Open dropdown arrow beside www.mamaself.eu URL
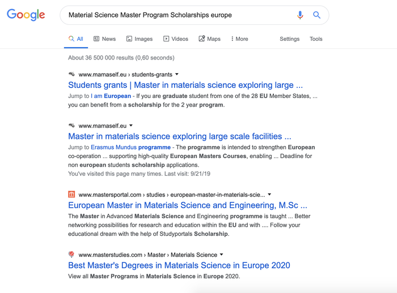 click(x=131, y=125)
